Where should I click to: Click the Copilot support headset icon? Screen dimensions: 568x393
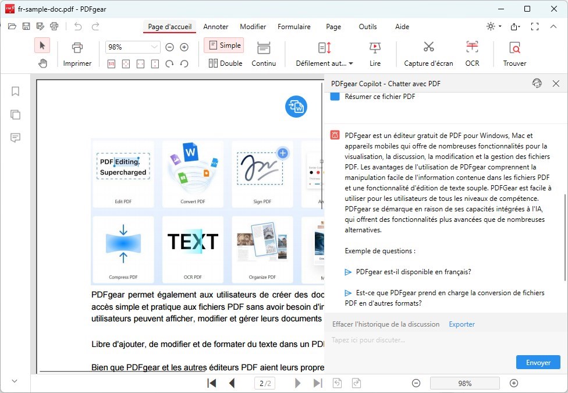point(537,83)
